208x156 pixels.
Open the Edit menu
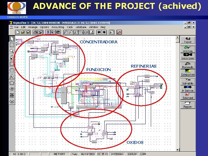tap(23, 27)
